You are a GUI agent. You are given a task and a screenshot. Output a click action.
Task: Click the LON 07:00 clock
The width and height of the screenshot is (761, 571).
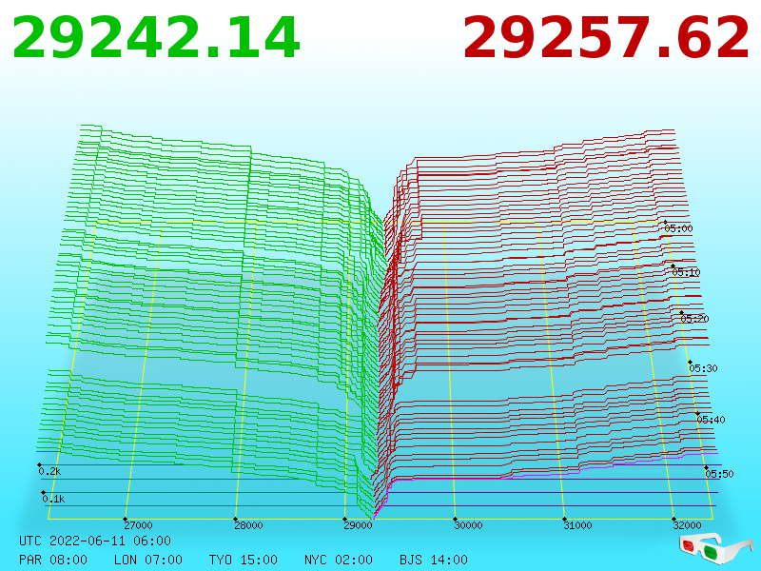point(148,560)
